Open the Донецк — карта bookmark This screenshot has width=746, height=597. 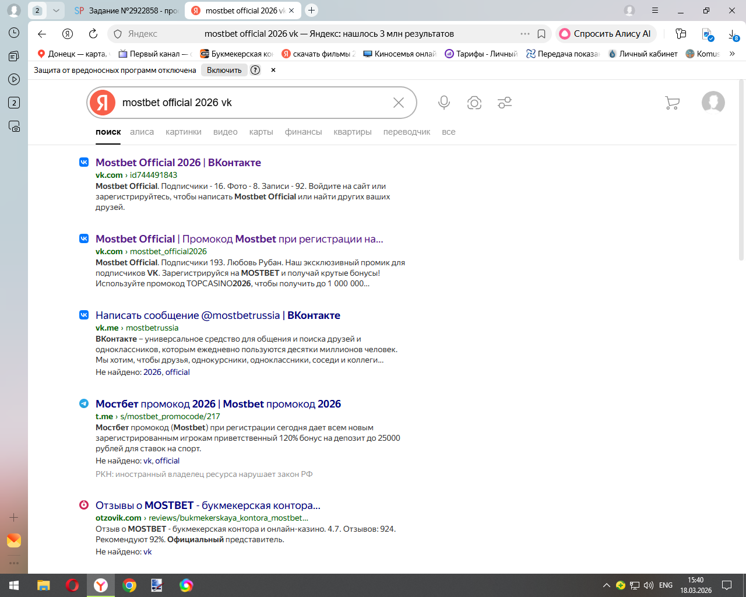pyautogui.click(x=72, y=54)
